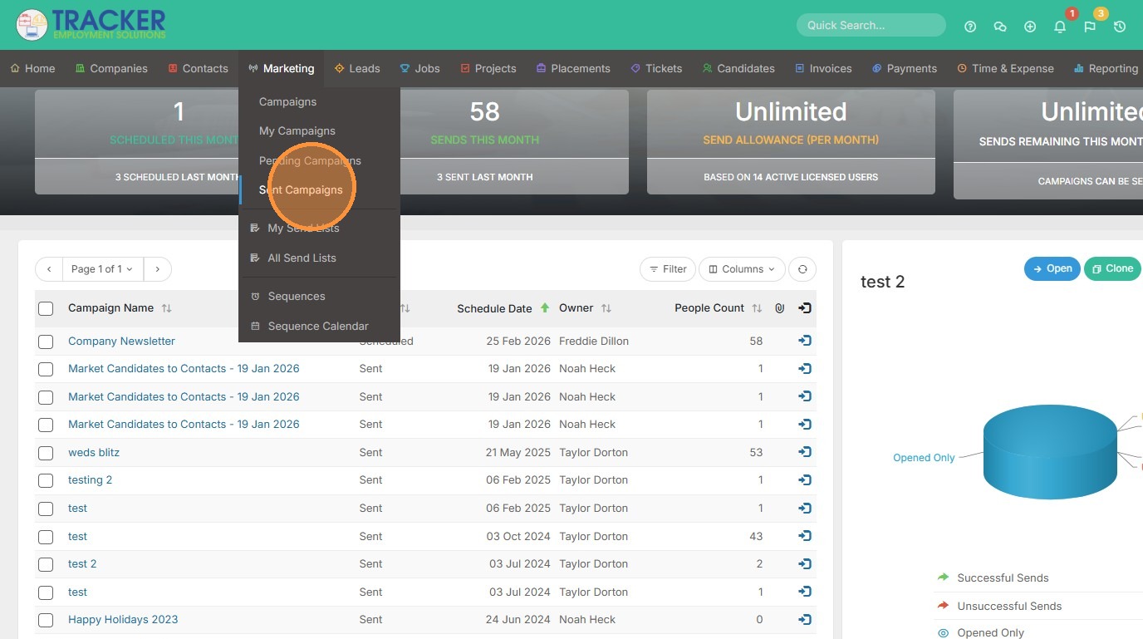Open the weds blitz row arrow icon
The width and height of the screenshot is (1143, 639).
pos(804,452)
